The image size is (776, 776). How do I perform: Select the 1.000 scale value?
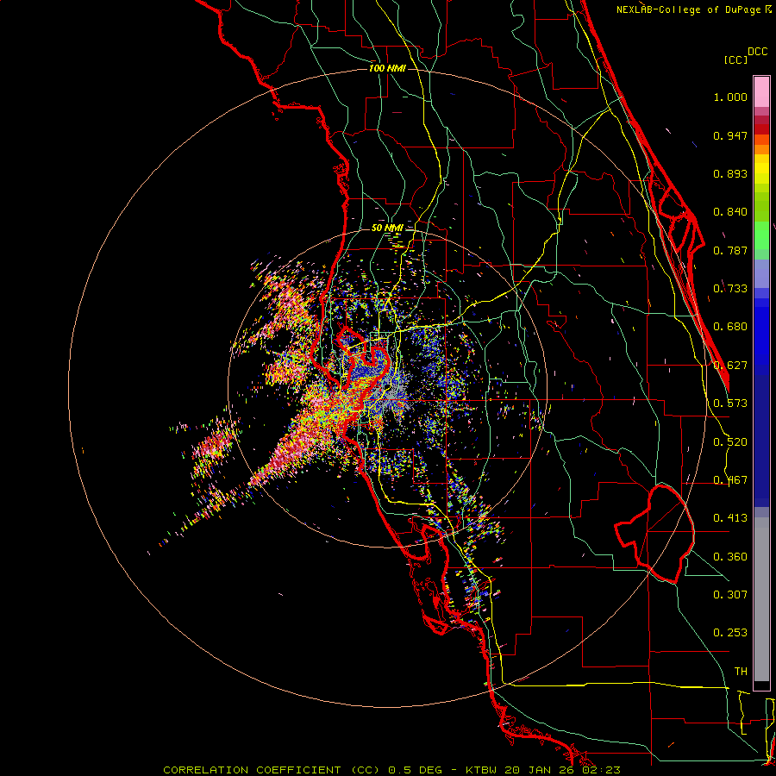tap(730, 97)
